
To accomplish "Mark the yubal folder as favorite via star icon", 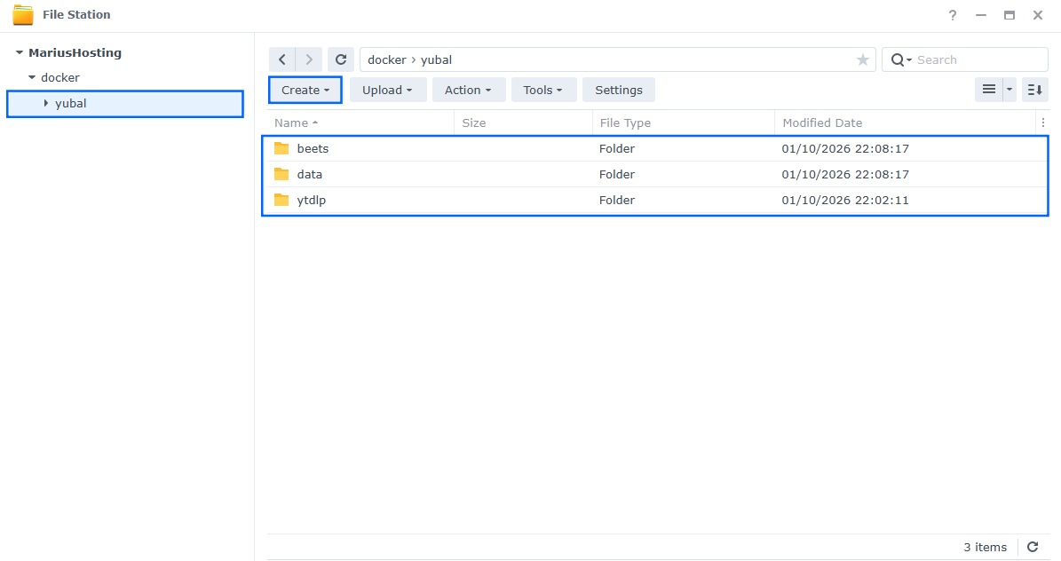I will tap(862, 59).
